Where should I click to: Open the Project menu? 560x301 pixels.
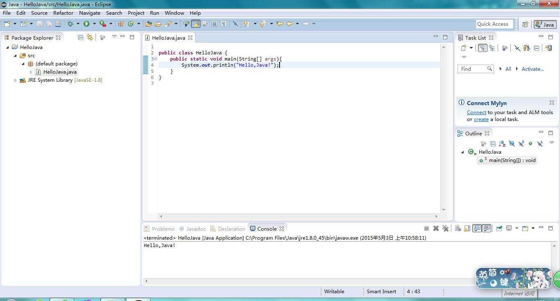[x=136, y=13]
